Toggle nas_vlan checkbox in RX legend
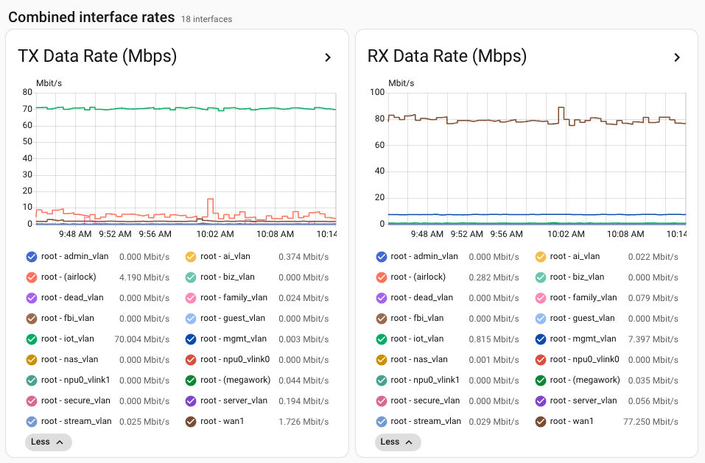Viewport: 705px width, 463px height. tap(382, 360)
